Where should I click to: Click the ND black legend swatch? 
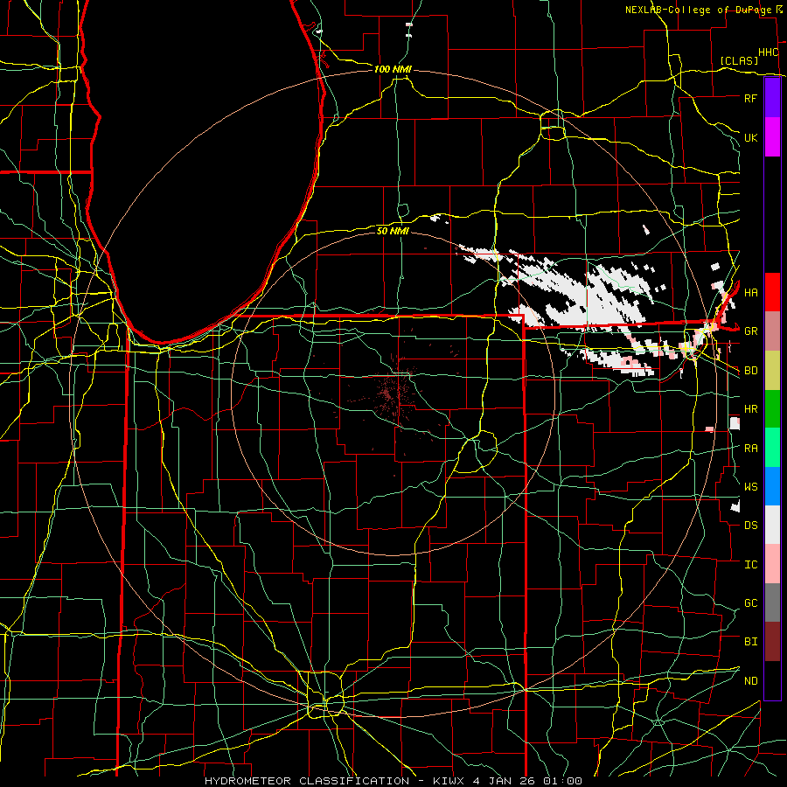click(x=772, y=680)
